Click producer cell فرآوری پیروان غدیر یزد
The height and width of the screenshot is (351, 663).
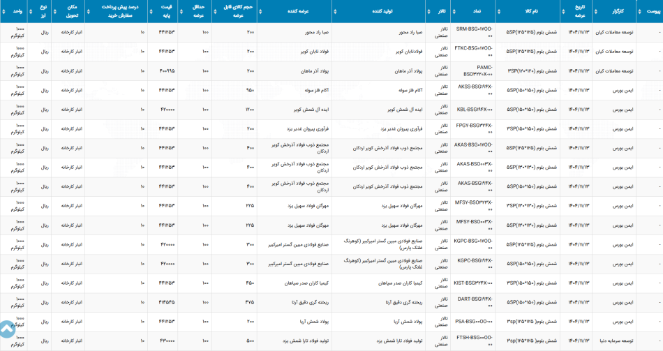[401, 128]
